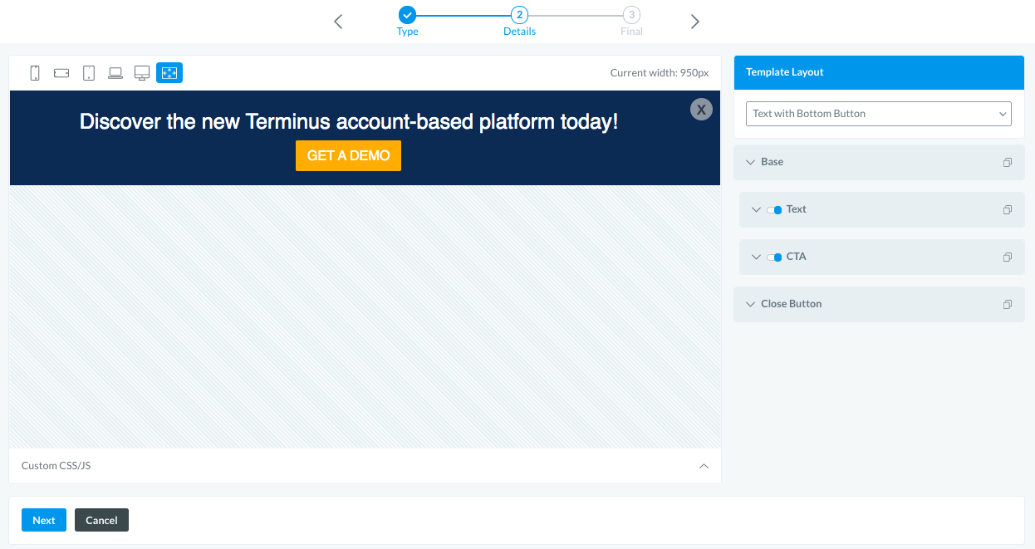Go to previous step with left arrow
Viewport: 1035px width, 549px height.
click(x=338, y=22)
